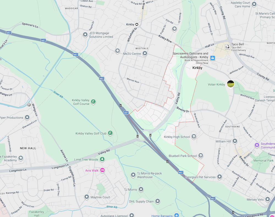Open the Lime Tree Woods park icon

pos(102,159)
